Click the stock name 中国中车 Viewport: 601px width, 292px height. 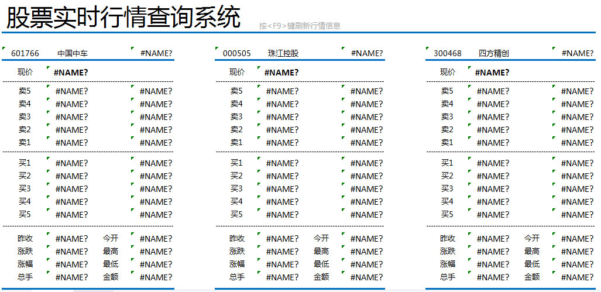click(73, 53)
